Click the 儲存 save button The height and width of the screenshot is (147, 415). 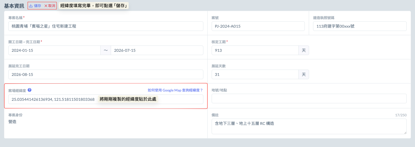point(35,6)
